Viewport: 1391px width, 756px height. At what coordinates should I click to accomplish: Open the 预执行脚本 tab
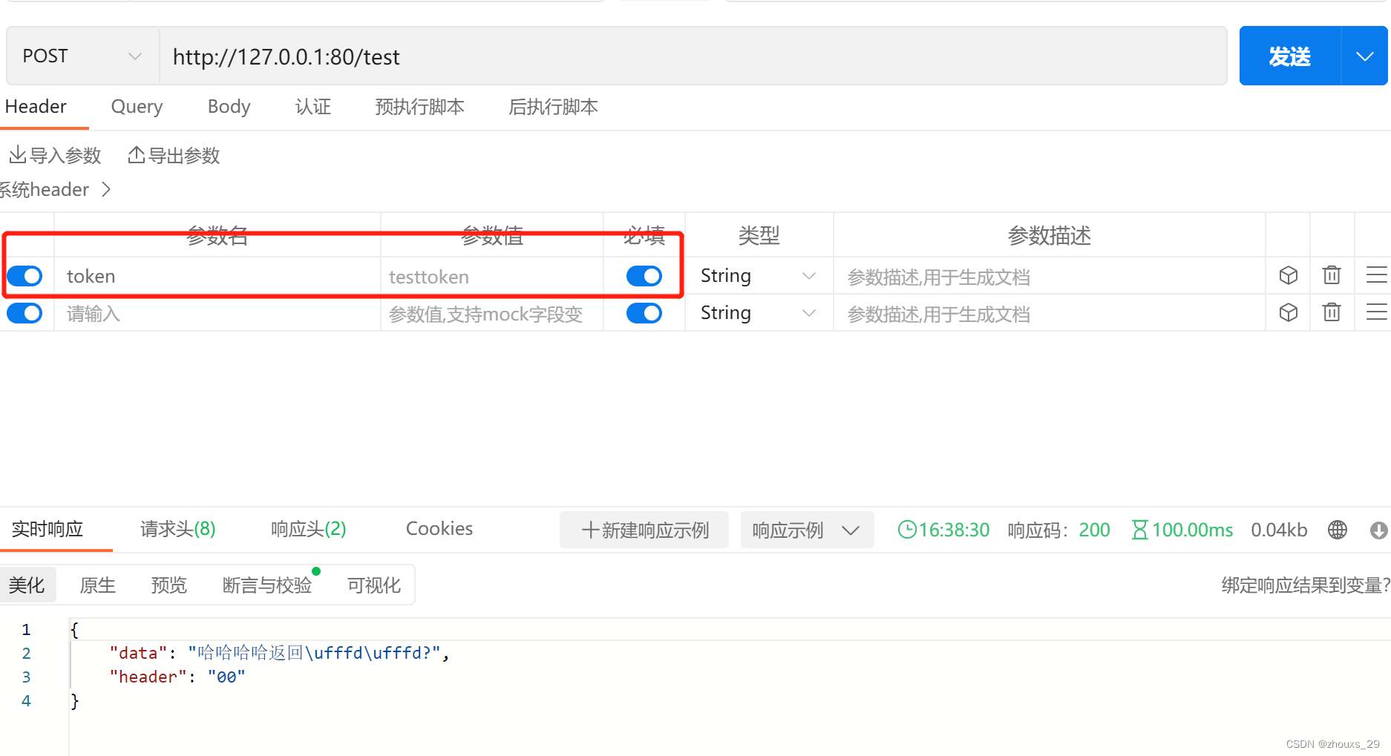(419, 107)
